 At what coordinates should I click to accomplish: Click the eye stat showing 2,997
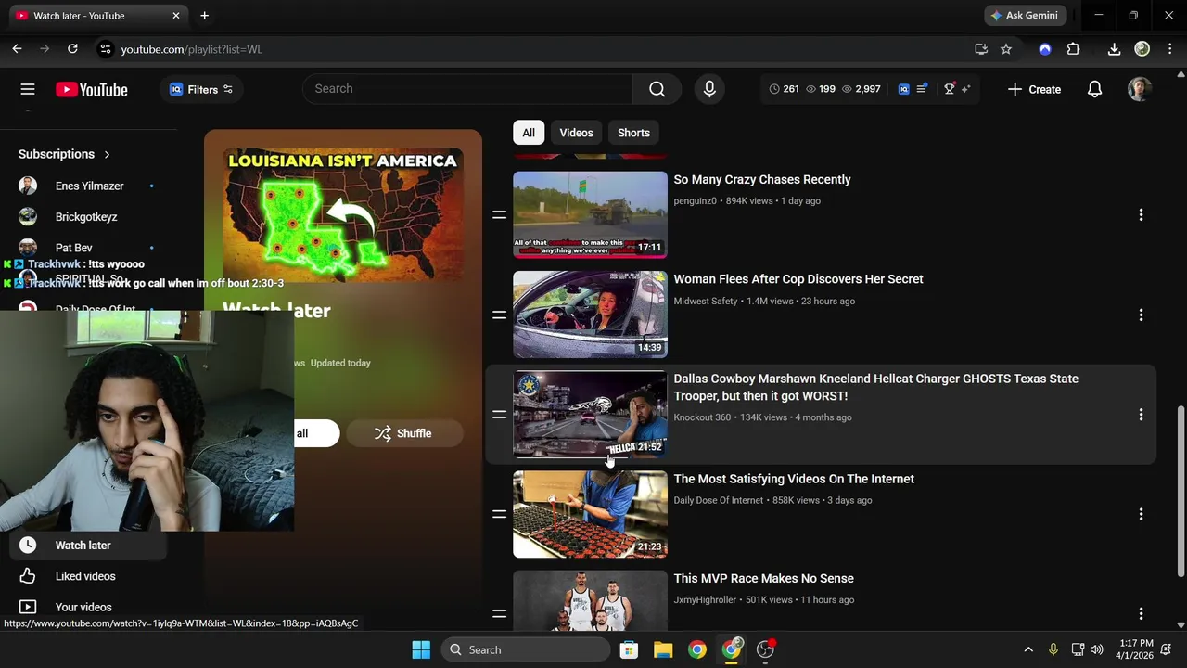point(861,89)
